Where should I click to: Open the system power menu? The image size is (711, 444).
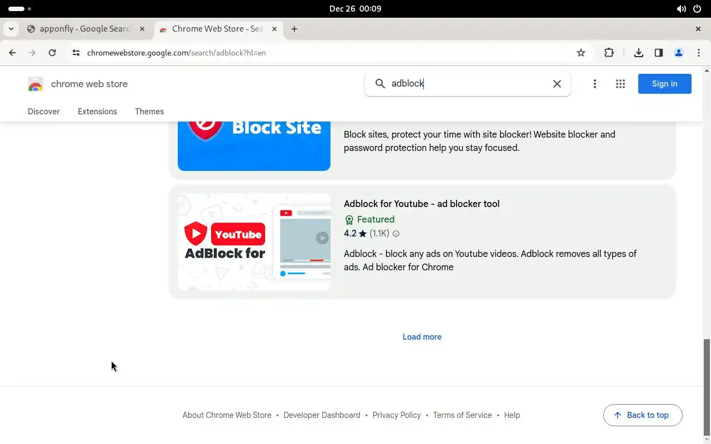click(x=698, y=9)
